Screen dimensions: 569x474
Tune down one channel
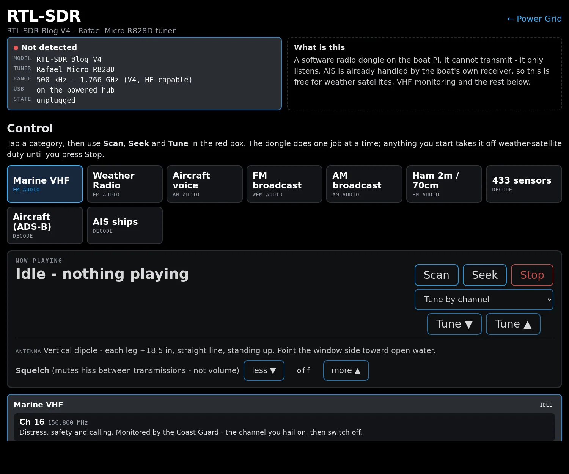point(454,324)
